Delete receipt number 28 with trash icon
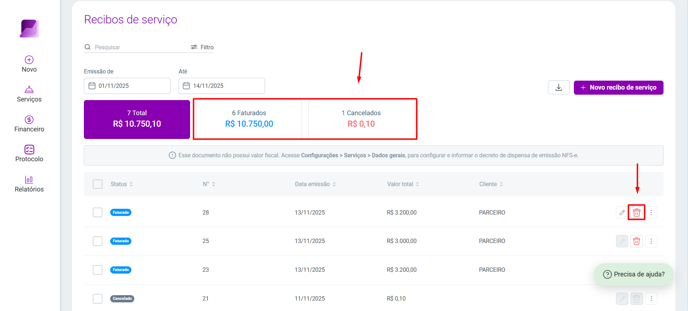The height and width of the screenshot is (311, 688). (x=637, y=212)
